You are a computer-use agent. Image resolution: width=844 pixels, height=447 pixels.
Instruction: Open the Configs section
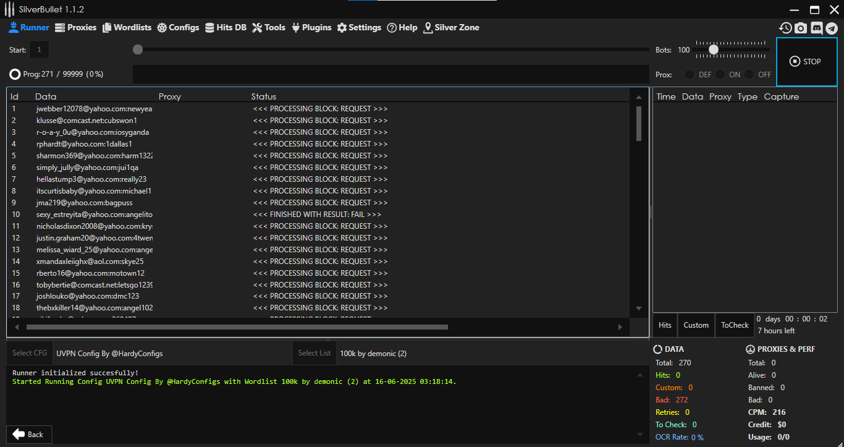pyautogui.click(x=178, y=27)
